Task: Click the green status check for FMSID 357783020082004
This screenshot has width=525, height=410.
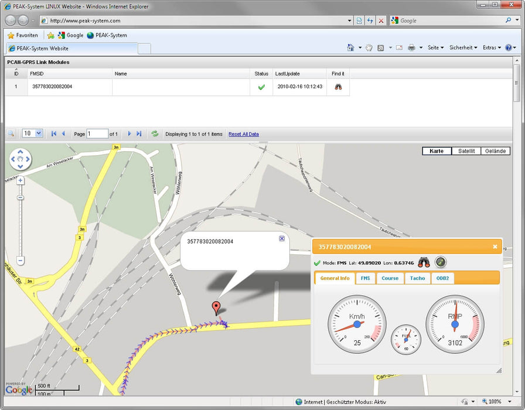Action: tap(261, 86)
